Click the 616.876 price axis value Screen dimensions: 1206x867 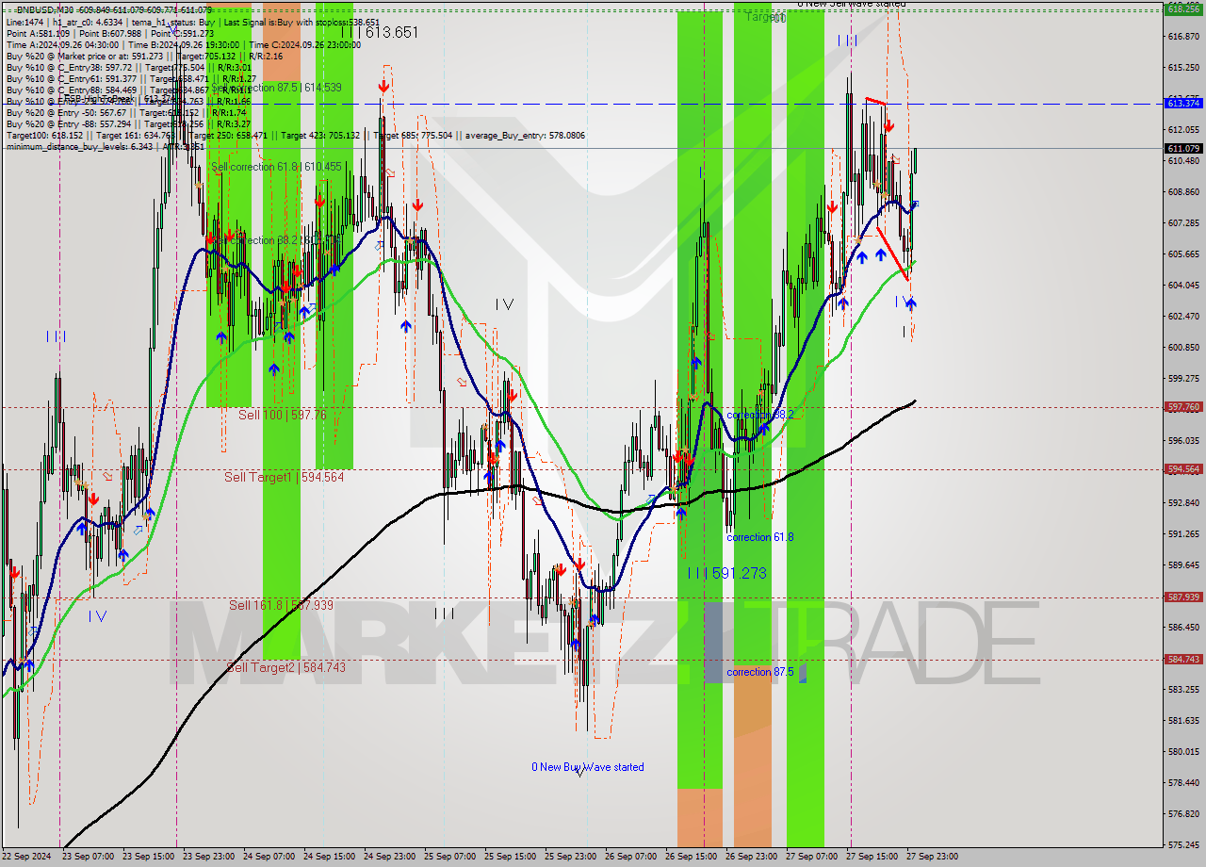click(1183, 37)
